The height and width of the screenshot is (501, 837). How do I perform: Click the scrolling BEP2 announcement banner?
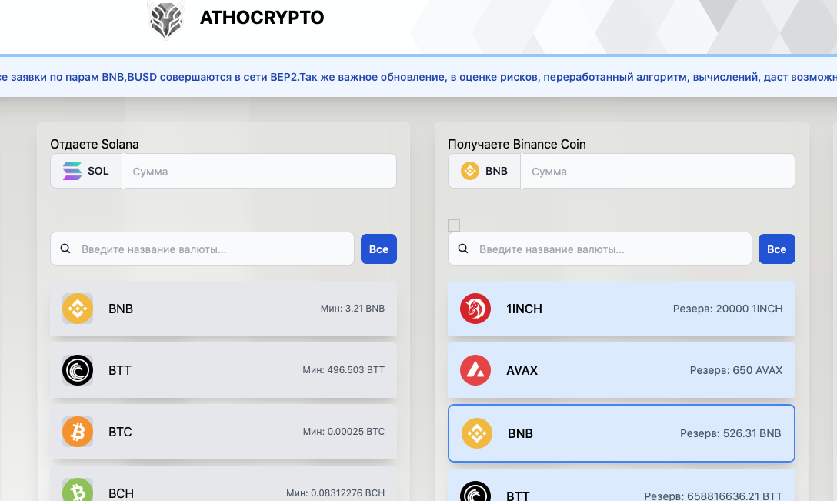click(418, 77)
